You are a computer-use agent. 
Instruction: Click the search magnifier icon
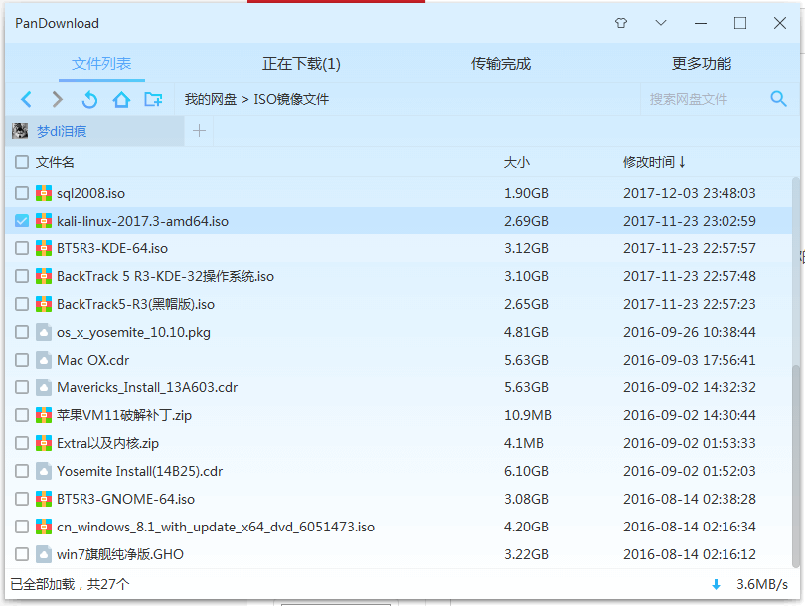778,99
